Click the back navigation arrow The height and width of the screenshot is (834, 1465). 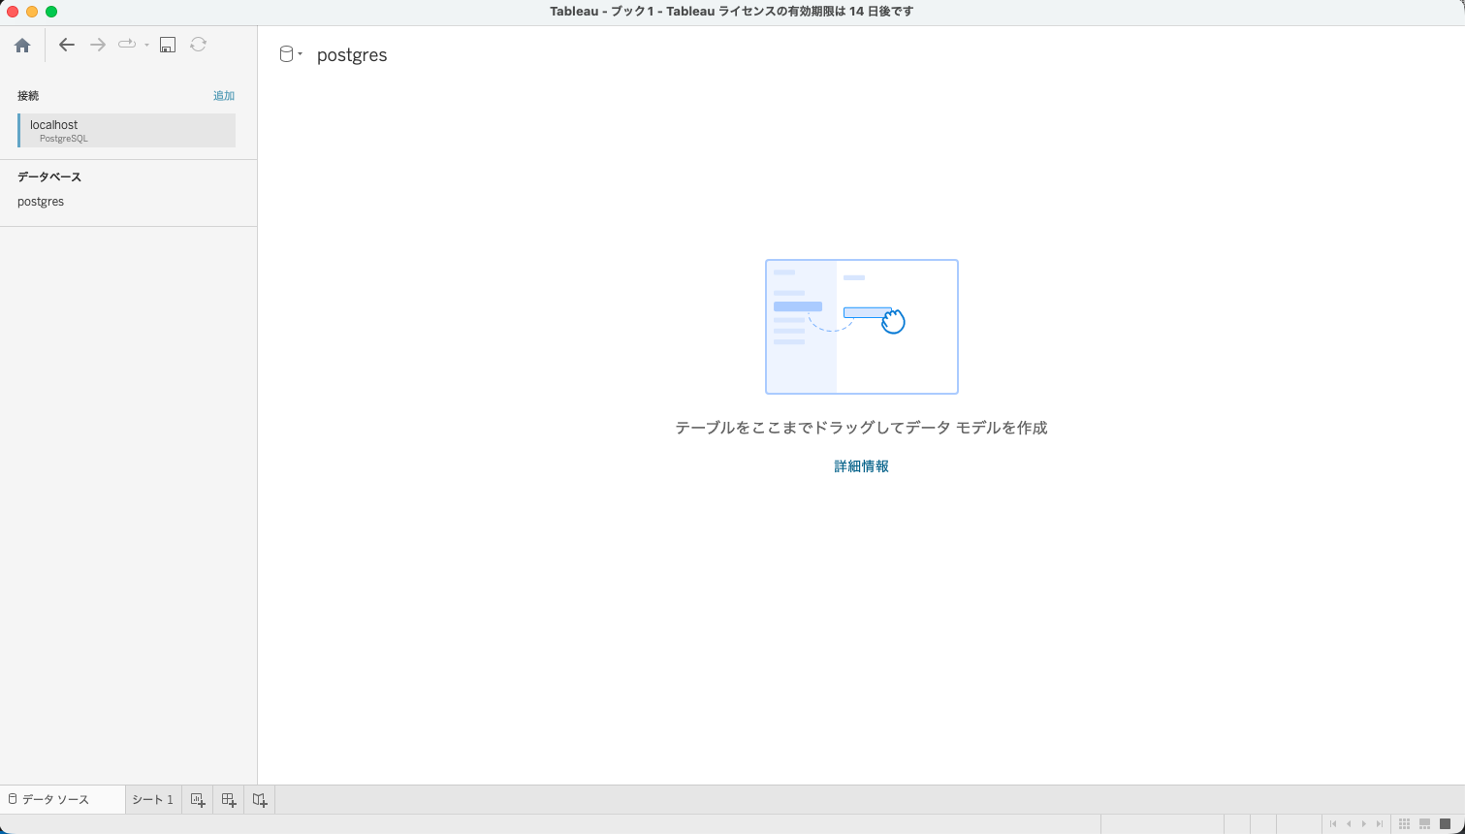tap(66, 45)
